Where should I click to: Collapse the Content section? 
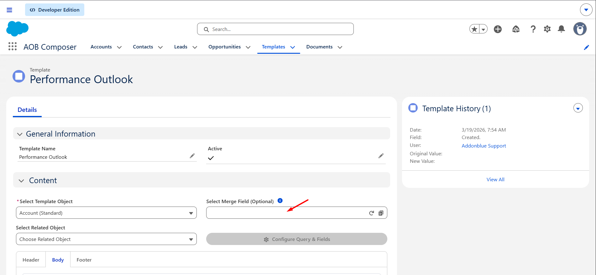tap(21, 181)
